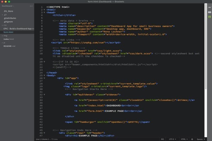The width and height of the screenshot is (212, 141).
Task: Expand the .git folder in file tree
Action: tap(2, 15)
